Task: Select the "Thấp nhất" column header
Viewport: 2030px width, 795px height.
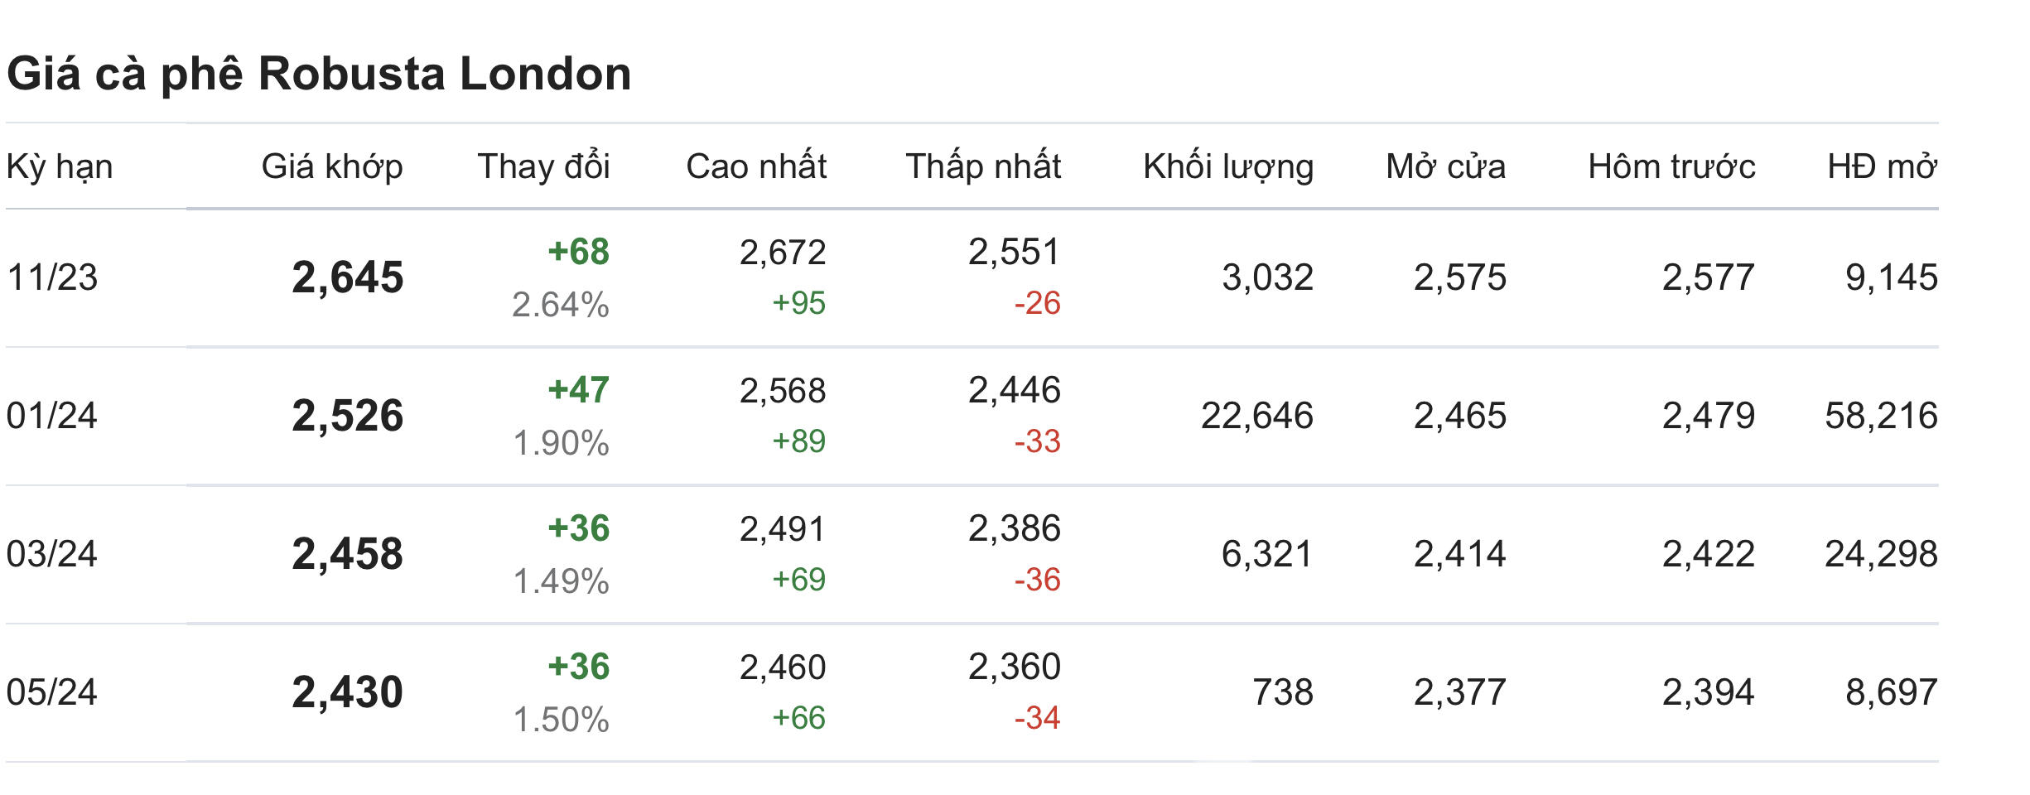Action: (x=983, y=166)
